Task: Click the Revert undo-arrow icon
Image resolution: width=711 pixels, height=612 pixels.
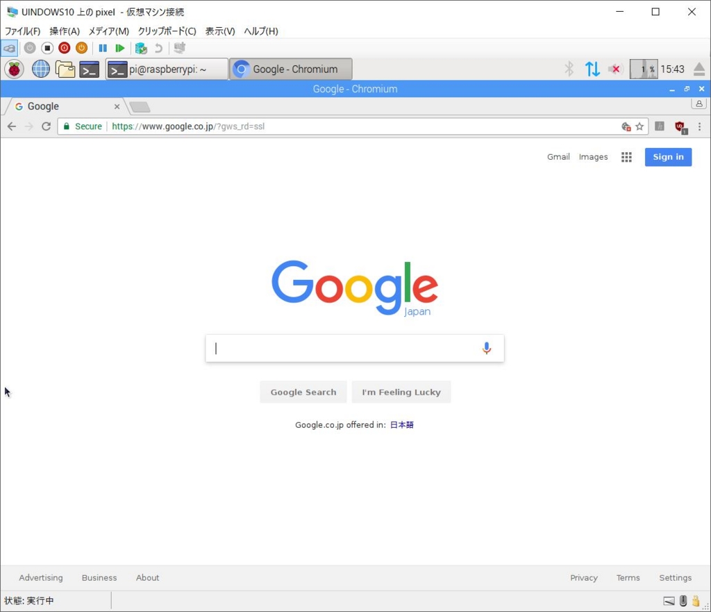Action: 158,48
